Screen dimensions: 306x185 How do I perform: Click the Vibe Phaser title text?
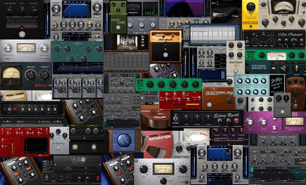coord(290,34)
